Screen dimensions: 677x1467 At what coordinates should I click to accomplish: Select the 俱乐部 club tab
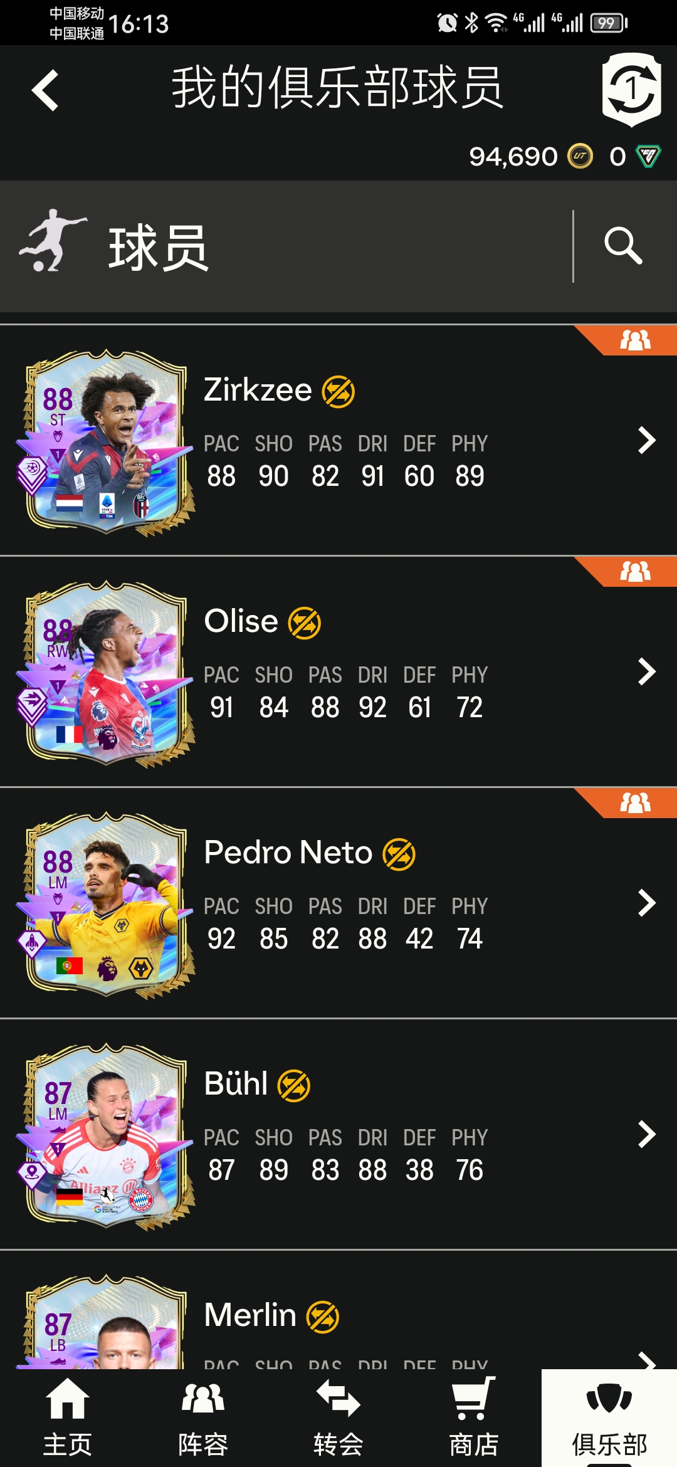(609, 1418)
